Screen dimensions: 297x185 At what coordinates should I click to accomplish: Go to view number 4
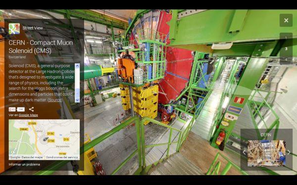pyautogui.click(x=286, y=59)
